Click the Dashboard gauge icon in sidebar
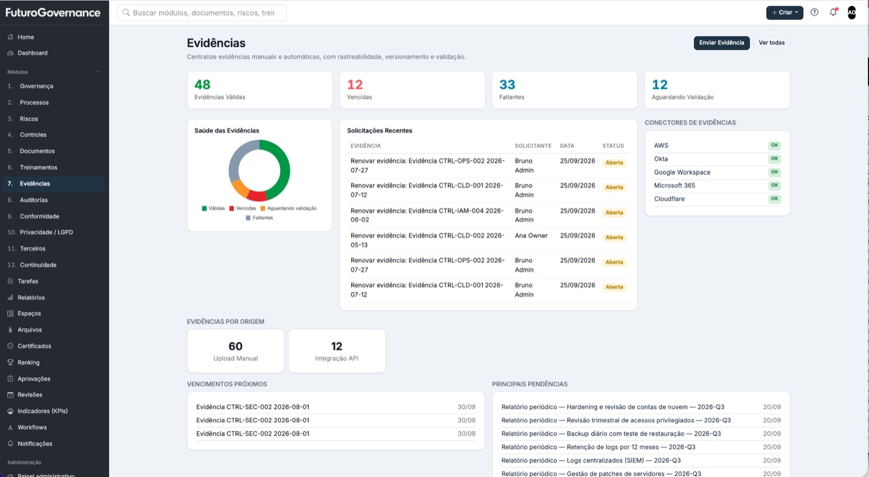The height and width of the screenshot is (477, 869). click(x=10, y=53)
